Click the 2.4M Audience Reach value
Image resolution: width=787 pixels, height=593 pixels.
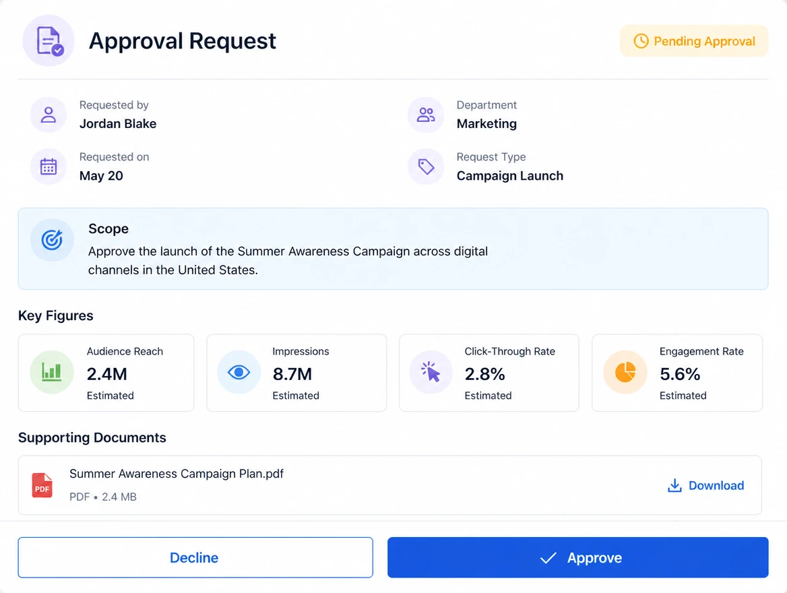coord(107,374)
